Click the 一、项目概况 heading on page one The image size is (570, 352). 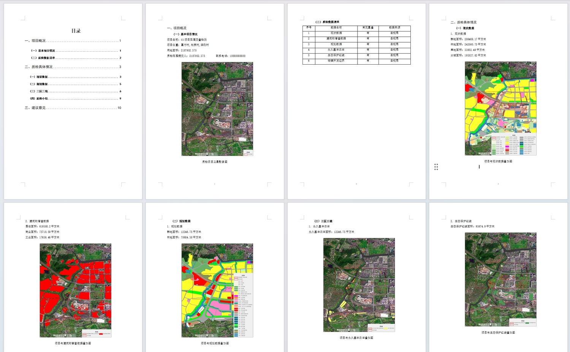click(x=177, y=28)
